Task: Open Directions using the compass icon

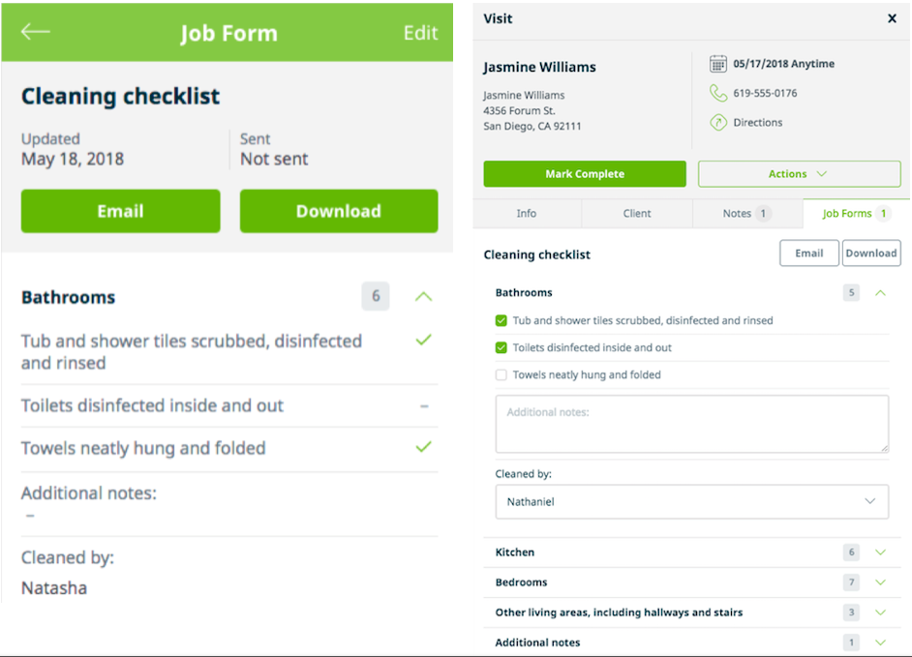Action: [x=716, y=122]
